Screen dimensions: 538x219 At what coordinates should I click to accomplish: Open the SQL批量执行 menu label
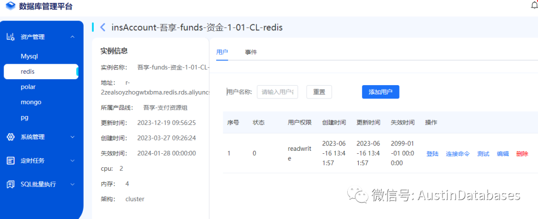pyautogui.click(x=38, y=184)
